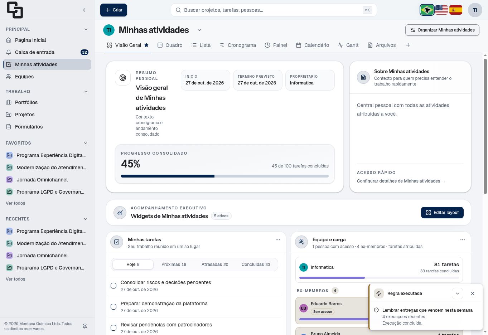Show Atrasadas tasks filter
The width and height of the screenshot is (488, 335).
click(215, 264)
